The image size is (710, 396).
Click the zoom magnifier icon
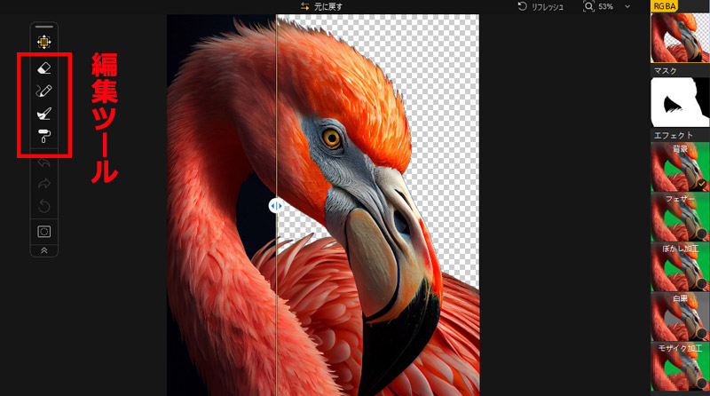pos(589,6)
